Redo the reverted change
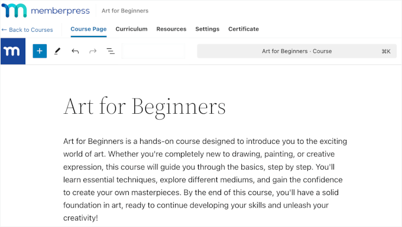The height and width of the screenshot is (227, 402). [x=93, y=51]
